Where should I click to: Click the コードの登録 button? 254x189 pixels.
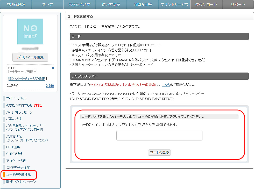[159, 152]
